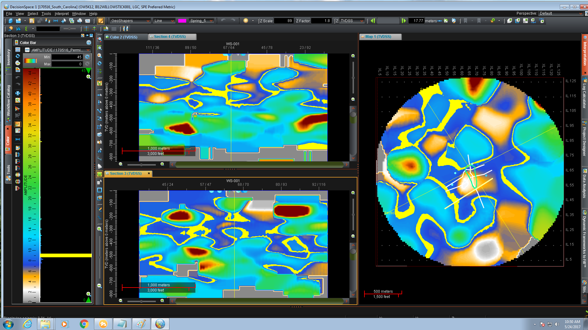Open the Spring_5 object dropdown
Image resolution: width=588 pixels, height=330 pixels.
201,21
